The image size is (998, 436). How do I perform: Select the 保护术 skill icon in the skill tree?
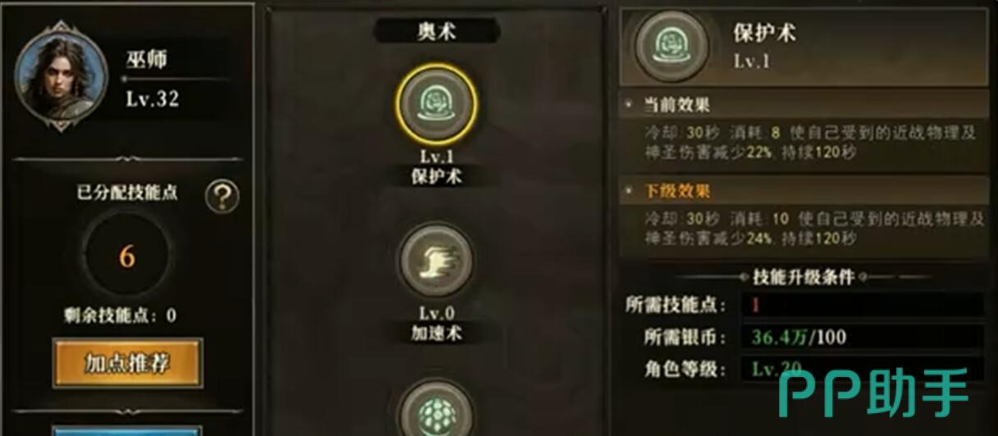click(435, 102)
